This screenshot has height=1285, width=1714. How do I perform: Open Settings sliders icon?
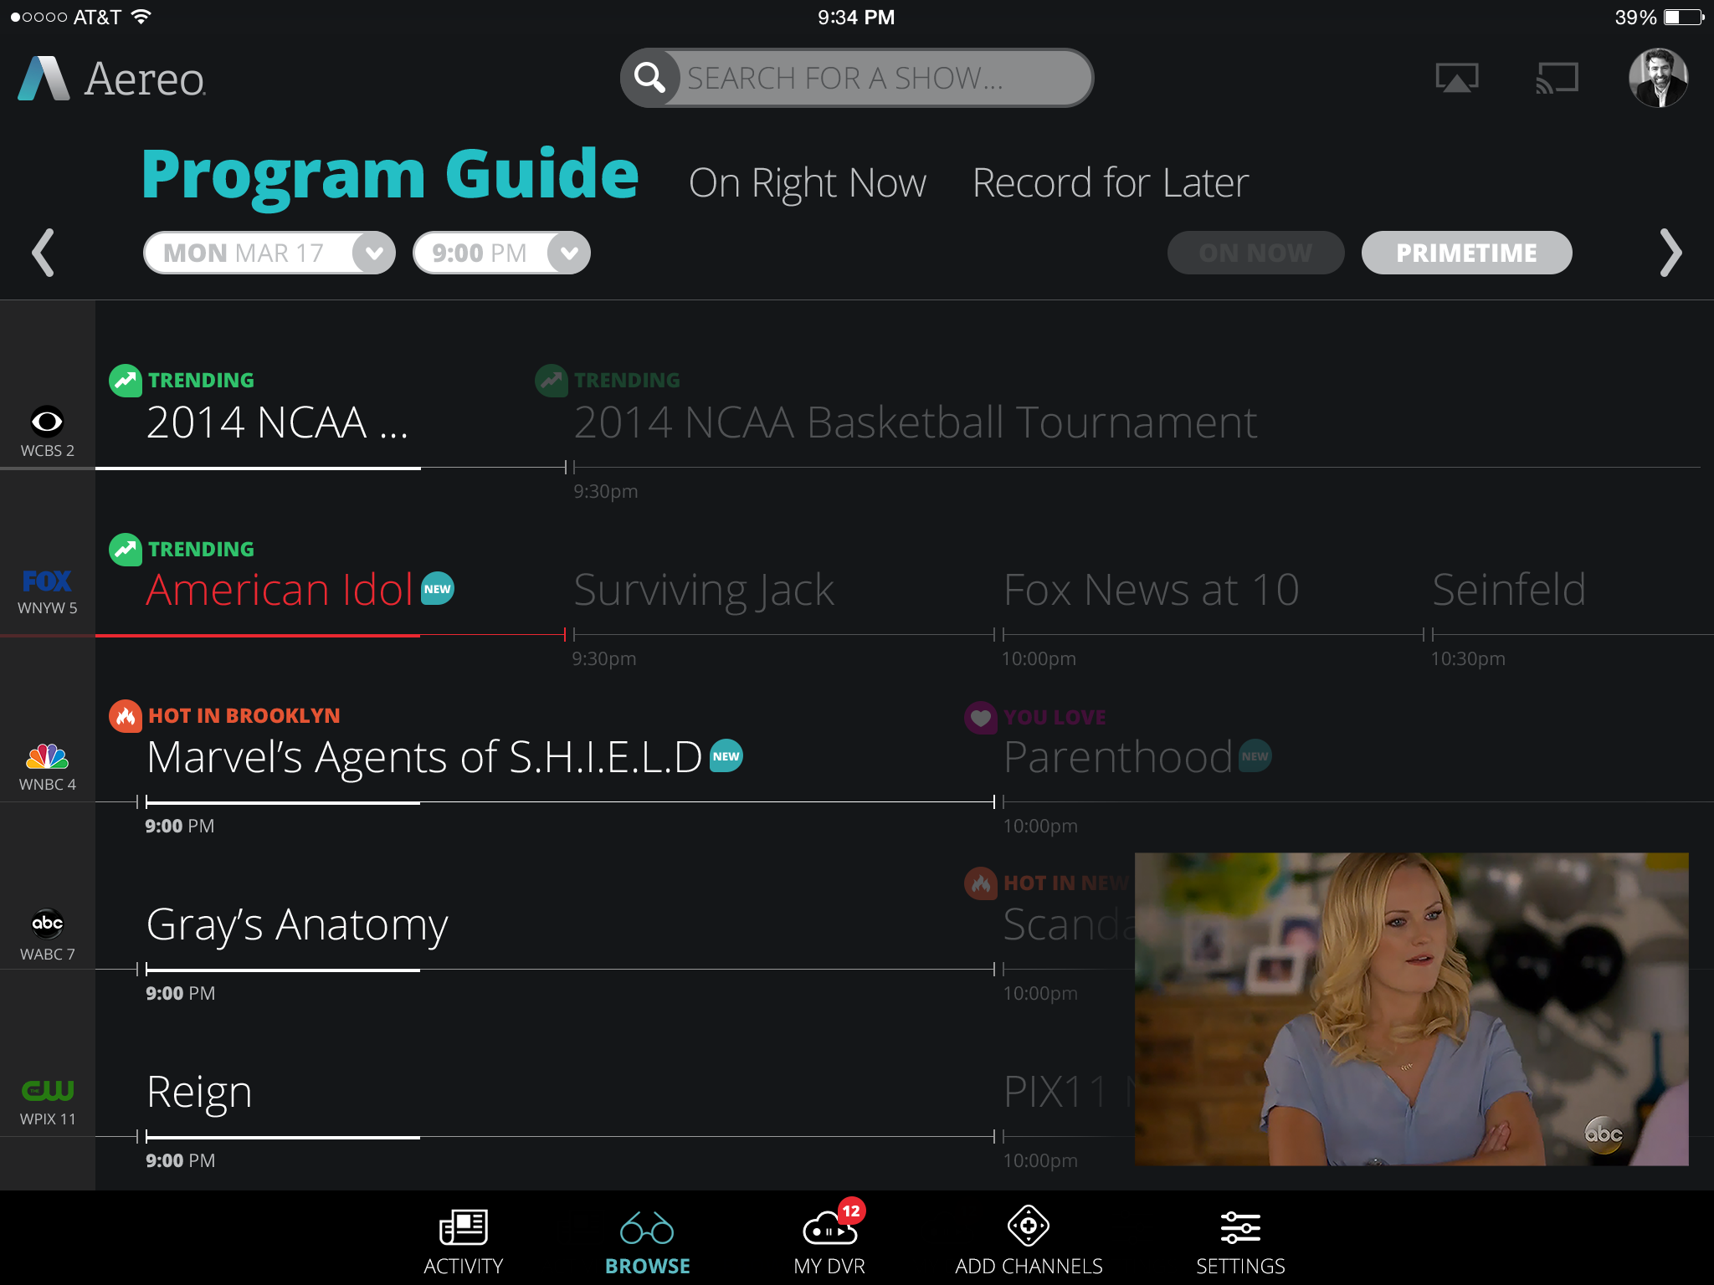(1239, 1227)
